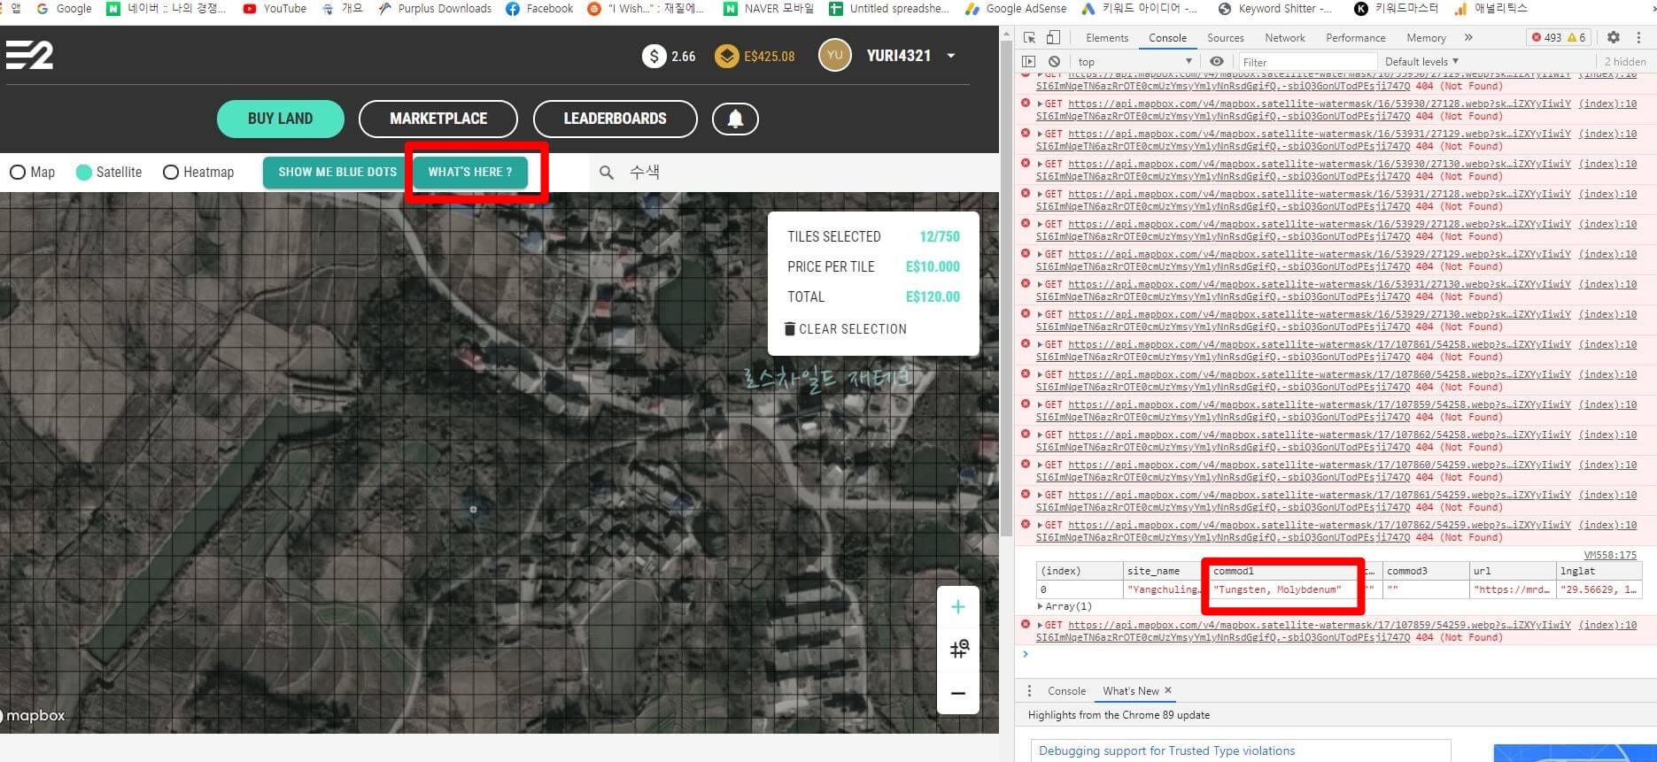Toggle DevTools device toolbar icon
Screen dimensions: 1657x762
point(1053,37)
